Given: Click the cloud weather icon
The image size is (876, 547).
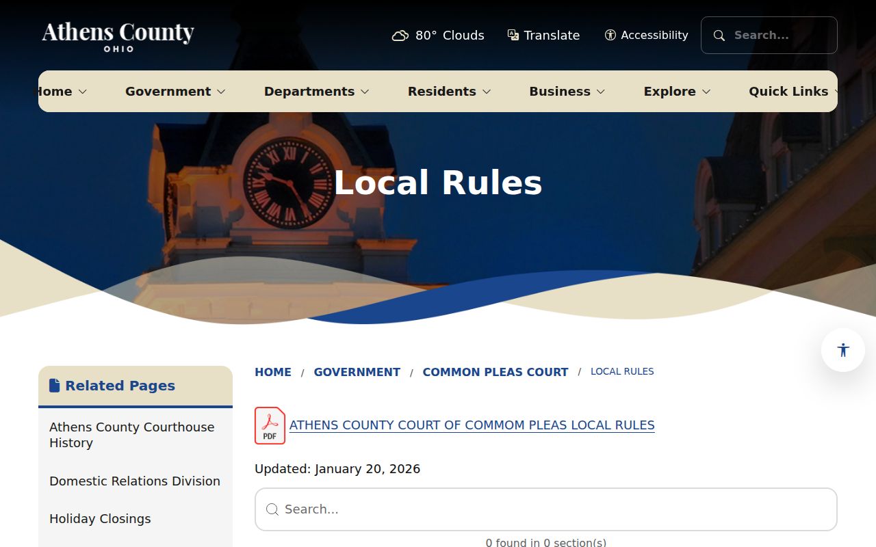Looking at the screenshot, I should (x=400, y=36).
